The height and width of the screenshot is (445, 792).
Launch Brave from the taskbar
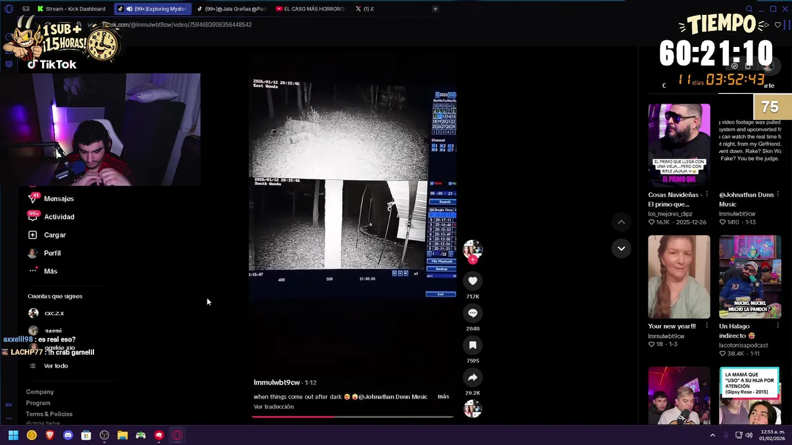click(x=50, y=435)
